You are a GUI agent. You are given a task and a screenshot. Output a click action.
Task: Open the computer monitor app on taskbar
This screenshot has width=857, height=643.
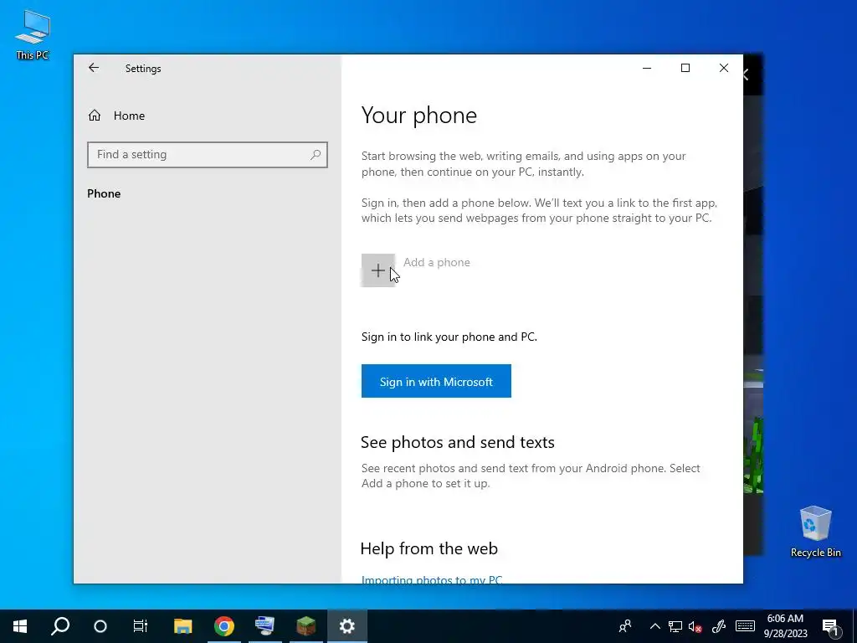coord(265,626)
